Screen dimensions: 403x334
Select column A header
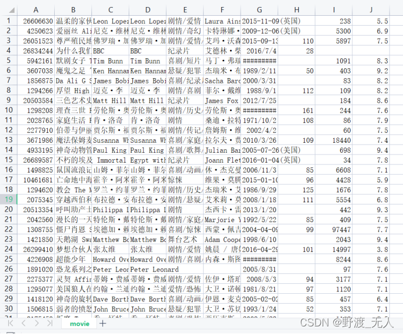36,10
